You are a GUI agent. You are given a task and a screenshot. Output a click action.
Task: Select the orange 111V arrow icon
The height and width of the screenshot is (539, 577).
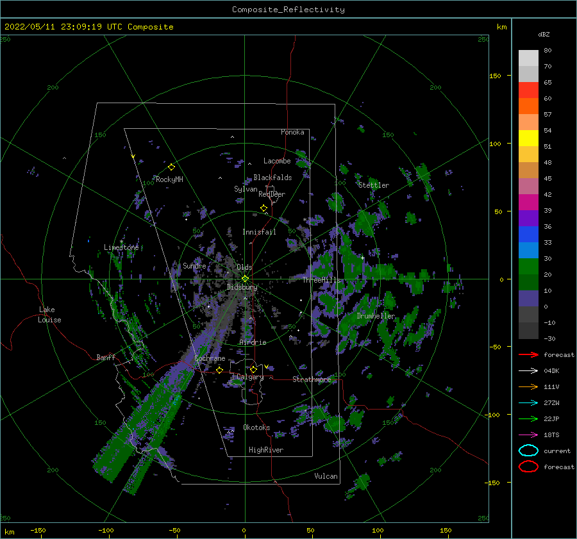528,386
